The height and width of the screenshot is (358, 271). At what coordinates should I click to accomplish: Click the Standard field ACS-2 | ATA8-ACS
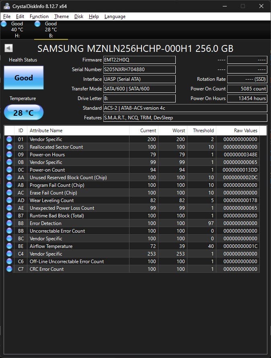coord(185,108)
